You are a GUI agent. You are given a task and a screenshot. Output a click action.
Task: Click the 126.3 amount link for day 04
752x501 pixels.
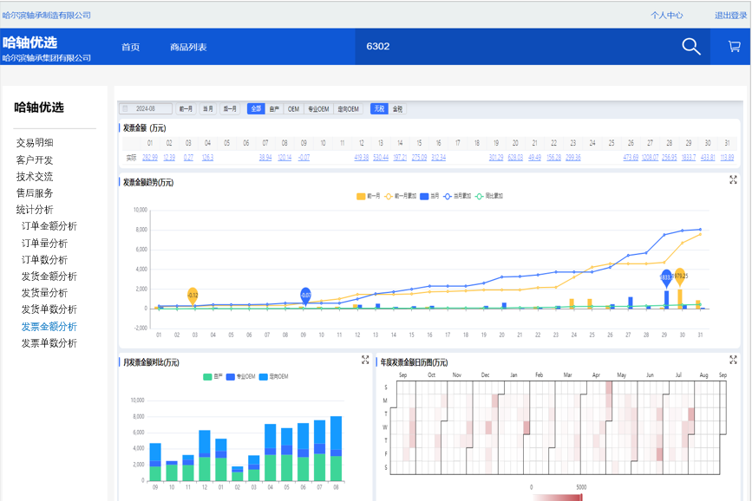[x=207, y=158]
